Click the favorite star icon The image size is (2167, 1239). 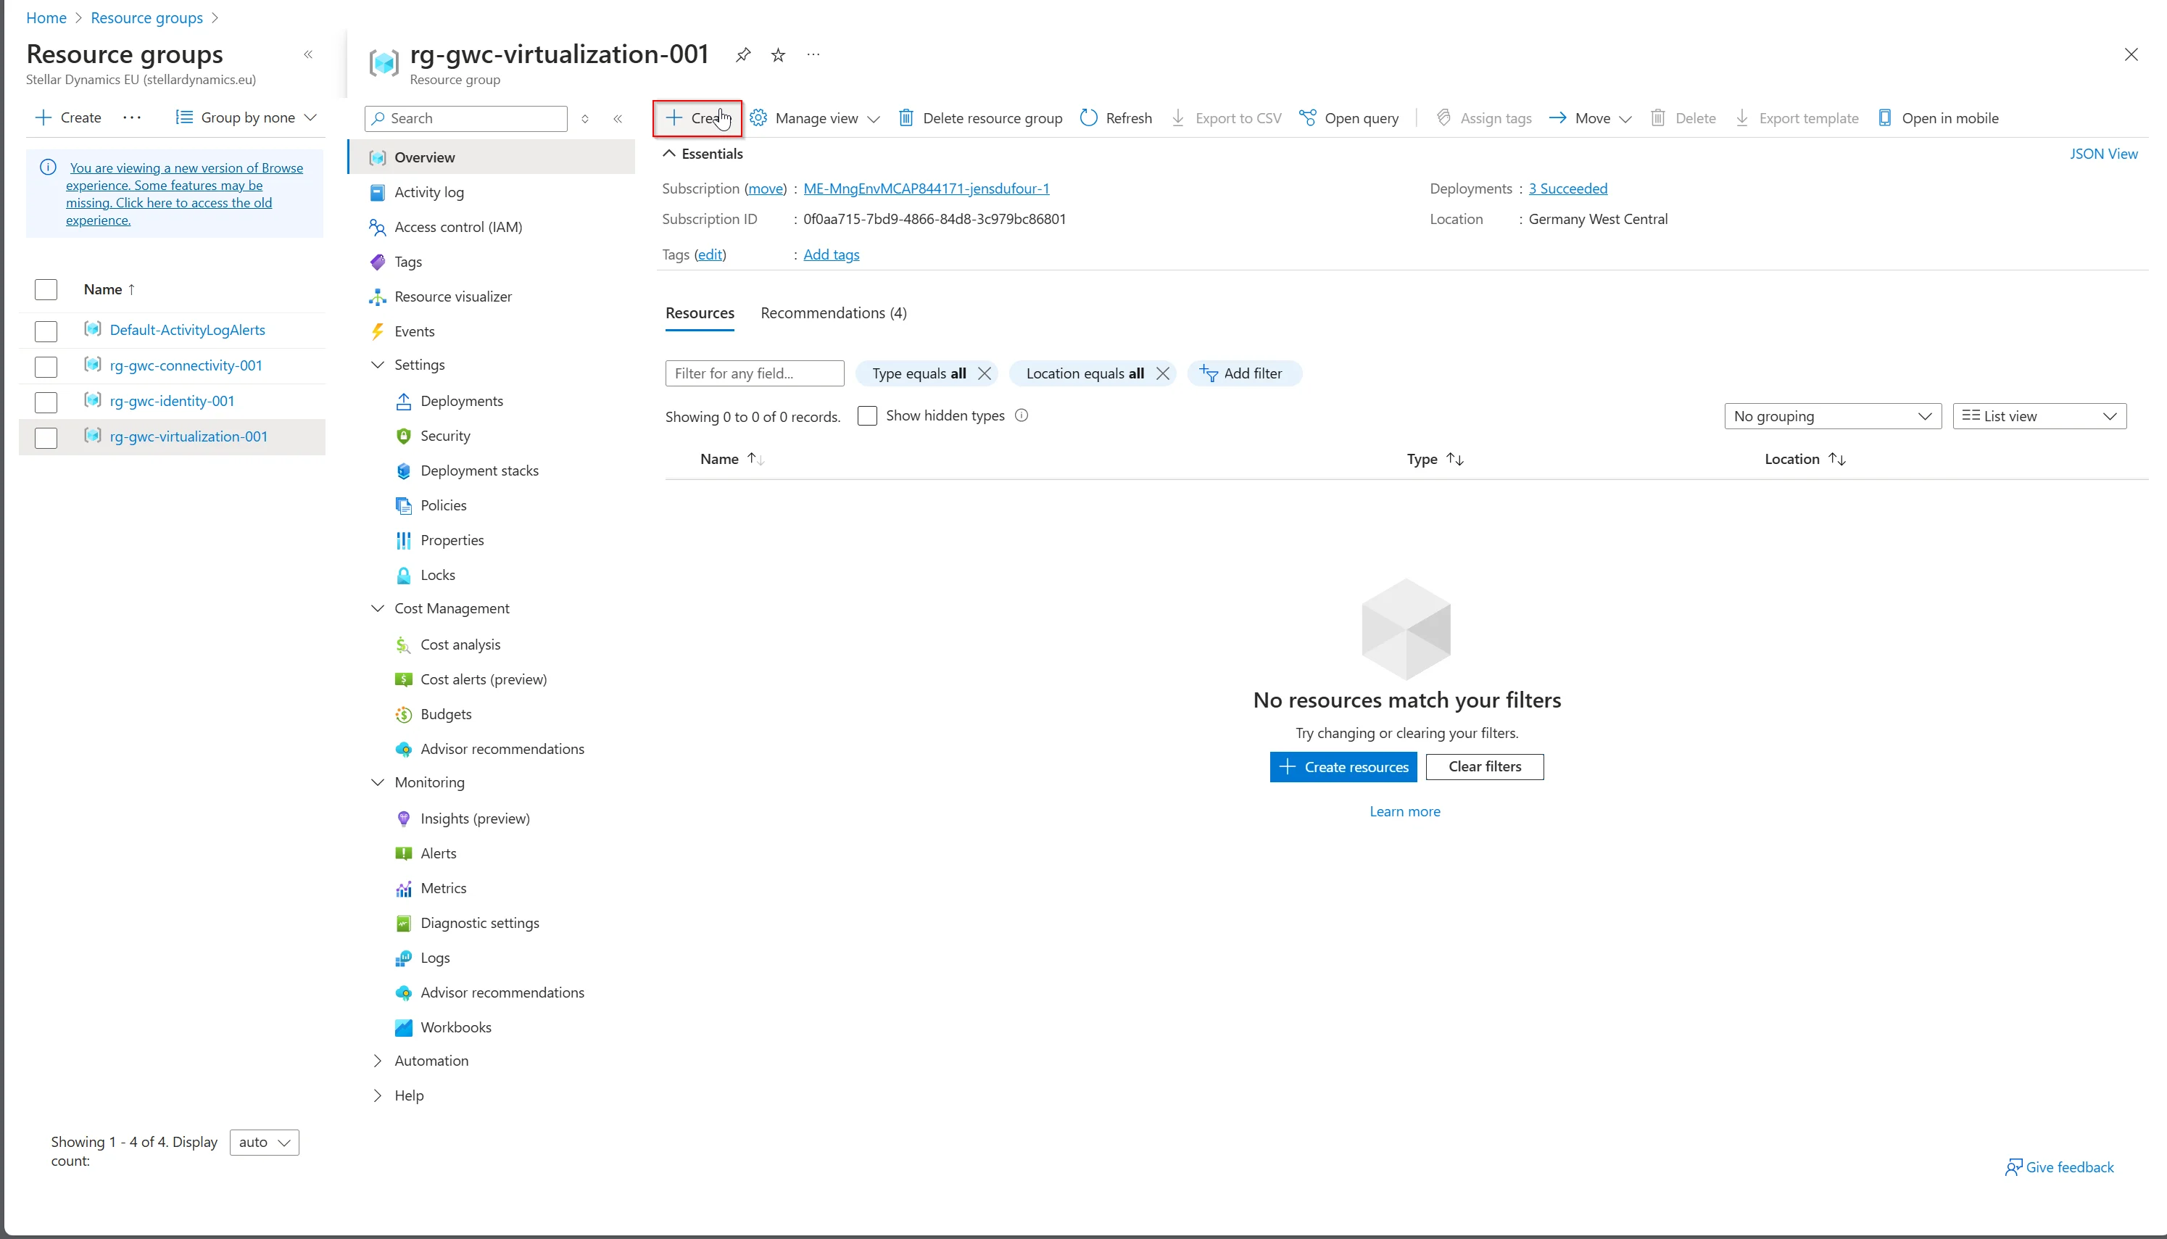click(778, 55)
